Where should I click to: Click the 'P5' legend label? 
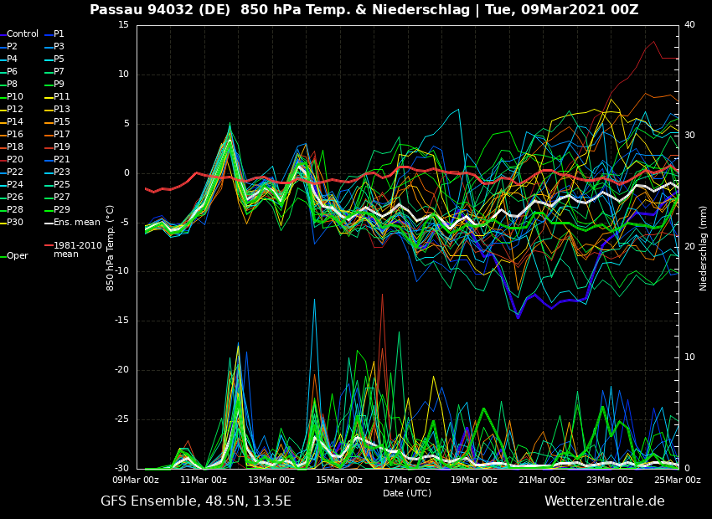[59, 59]
